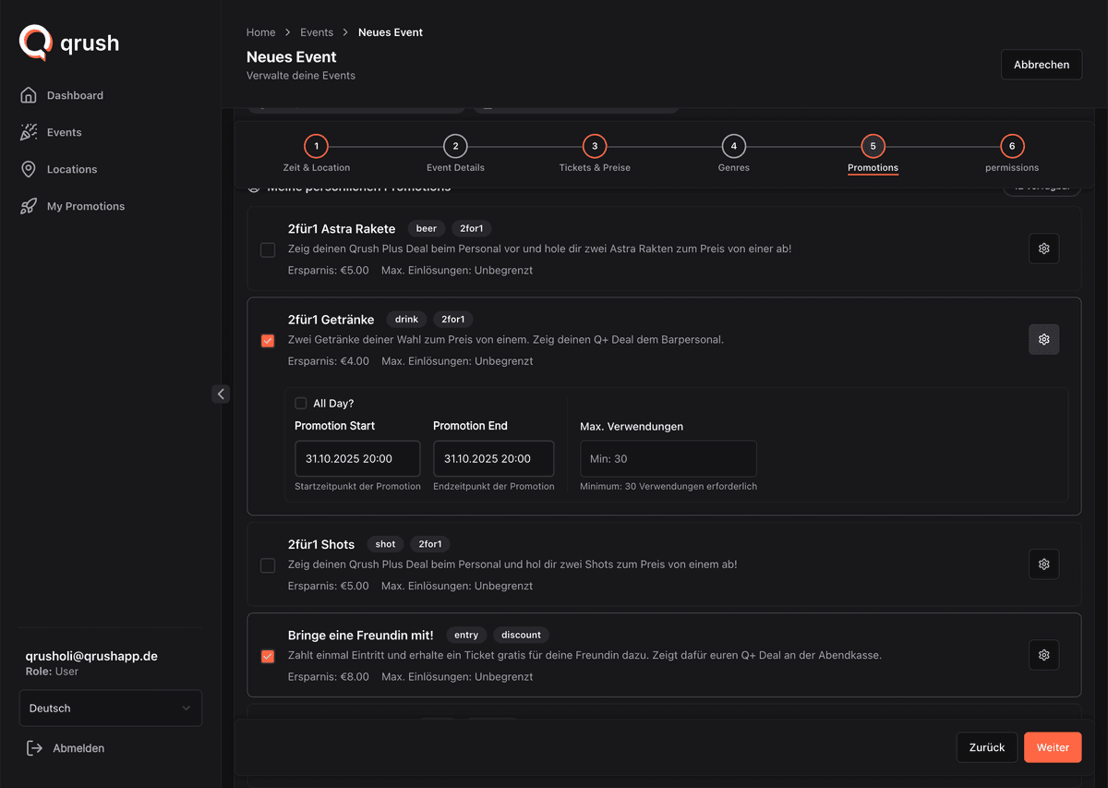Click the My Promotions rocket icon
The image size is (1108, 788).
(29, 206)
